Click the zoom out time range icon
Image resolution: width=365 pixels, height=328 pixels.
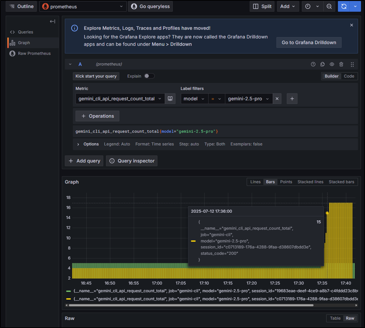(329, 6)
